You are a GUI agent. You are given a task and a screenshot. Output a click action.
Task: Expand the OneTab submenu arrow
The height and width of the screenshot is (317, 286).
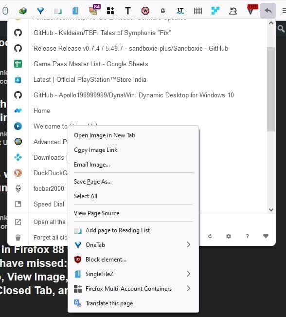[188, 244]
